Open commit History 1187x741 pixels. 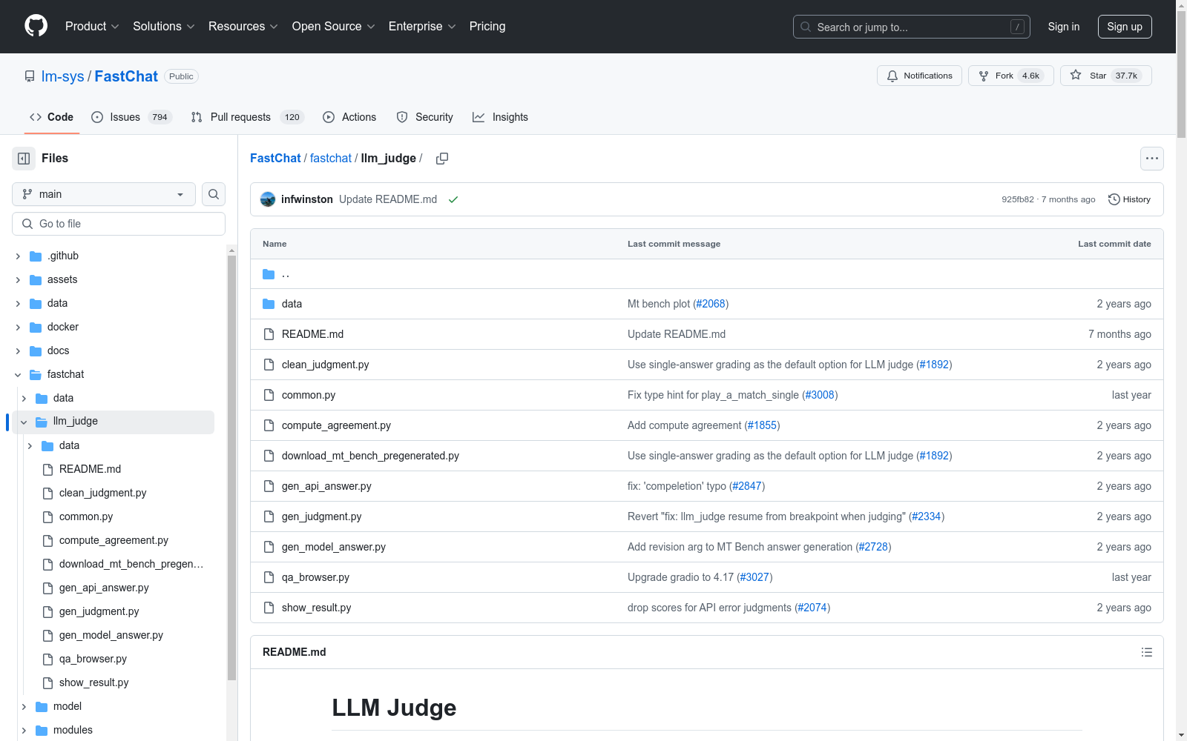point(1129,199)
